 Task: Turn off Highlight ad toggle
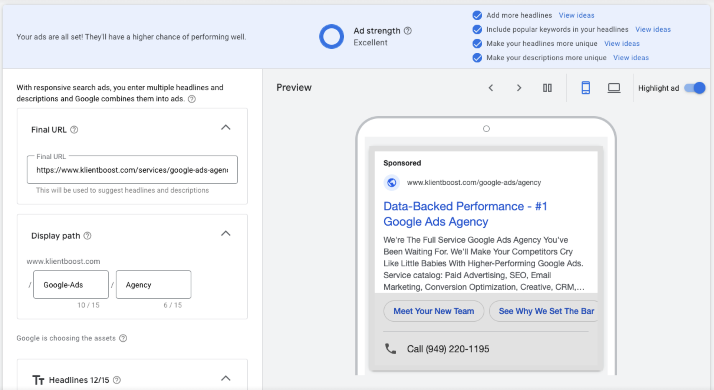695,88
